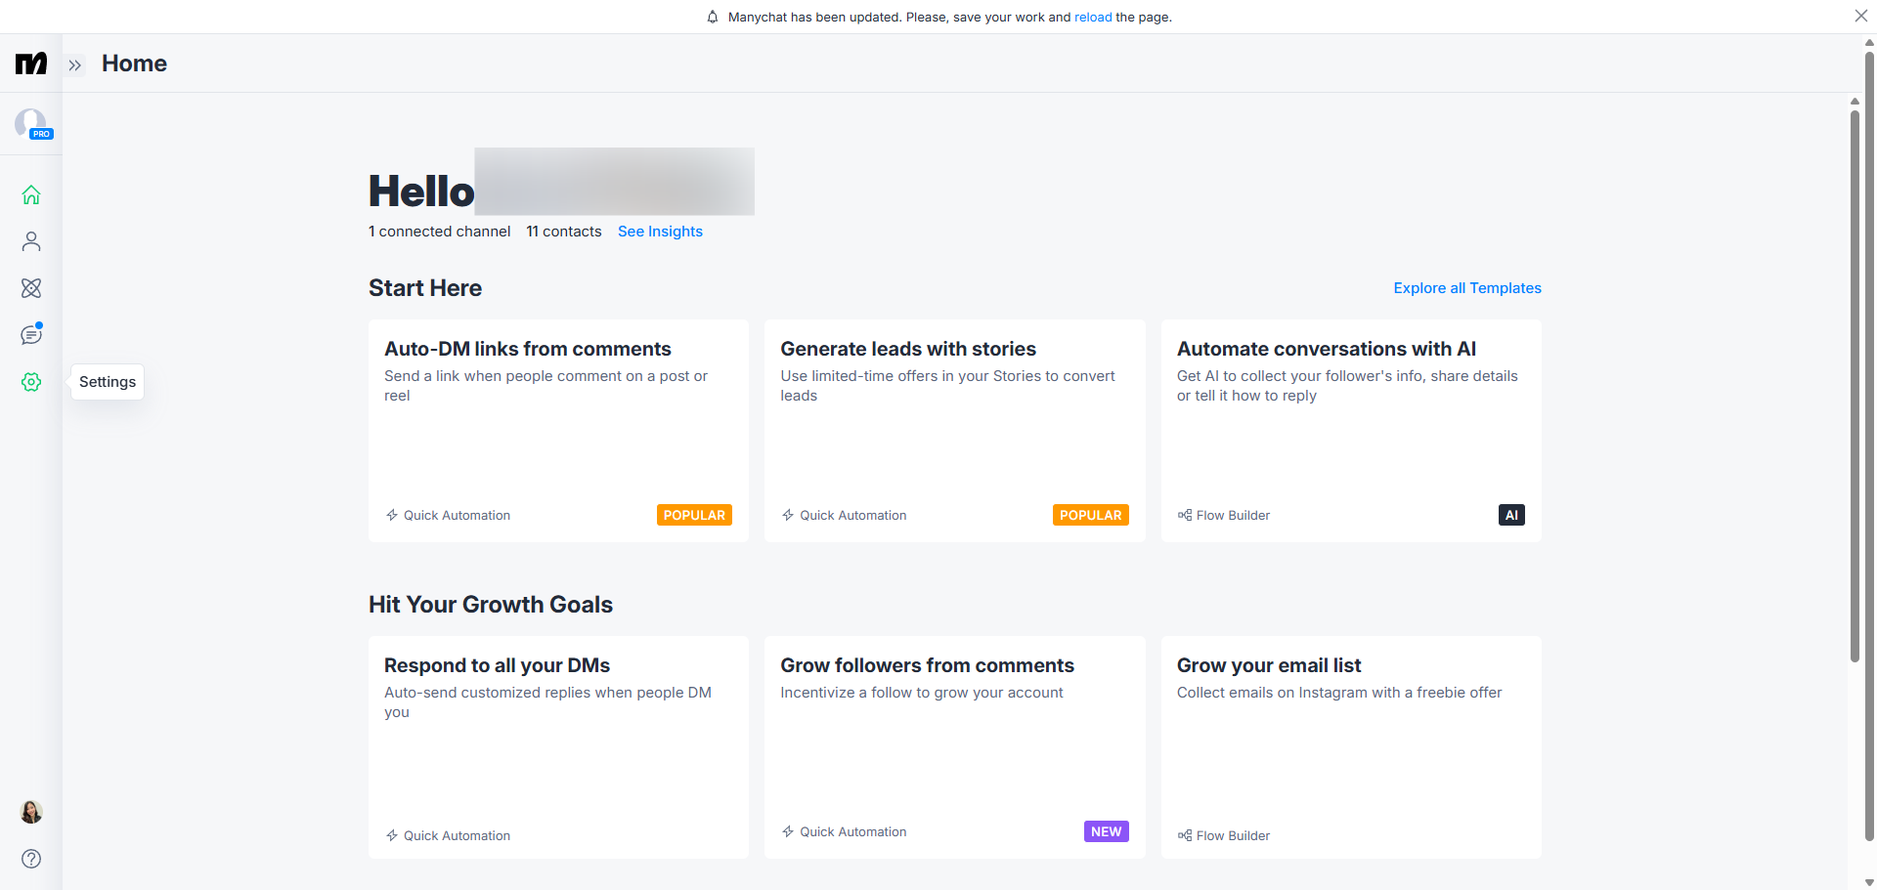Expand the sidebar with double chevron
1877x890 pixels.
pyautogui.click(x=75, y=65)
